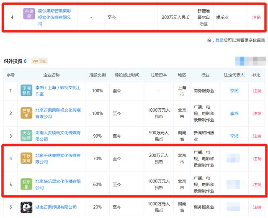268x218 pixels.
Task: Click the 湖南芒果传媒 black logo thumbnail
Action: coord(26,207)
